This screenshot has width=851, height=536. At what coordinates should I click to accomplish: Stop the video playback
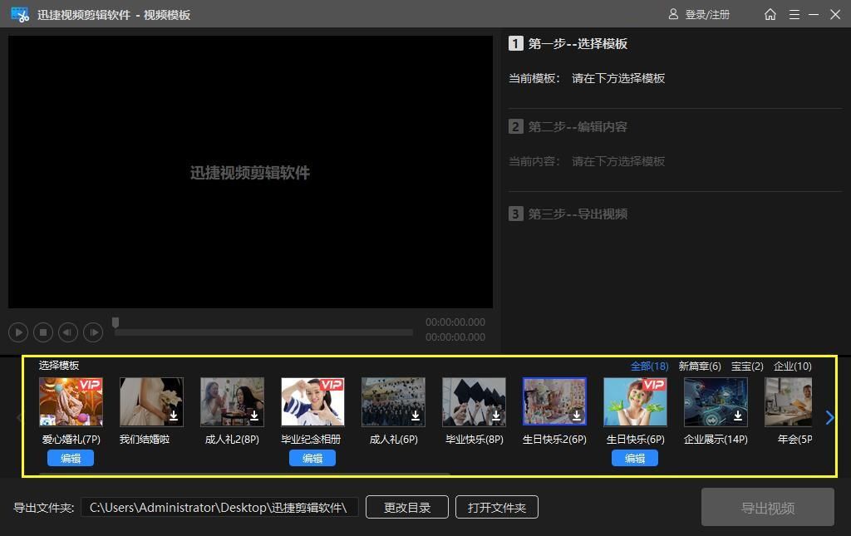(43, 332)
